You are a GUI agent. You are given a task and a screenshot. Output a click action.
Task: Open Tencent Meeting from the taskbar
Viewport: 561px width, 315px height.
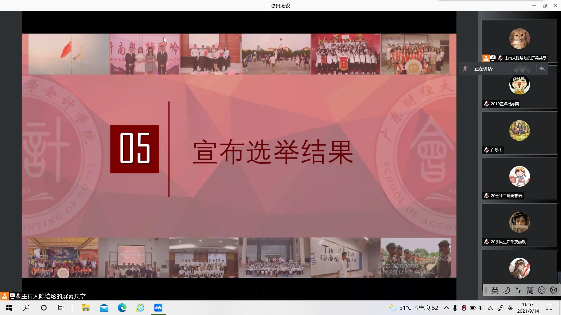158,308
